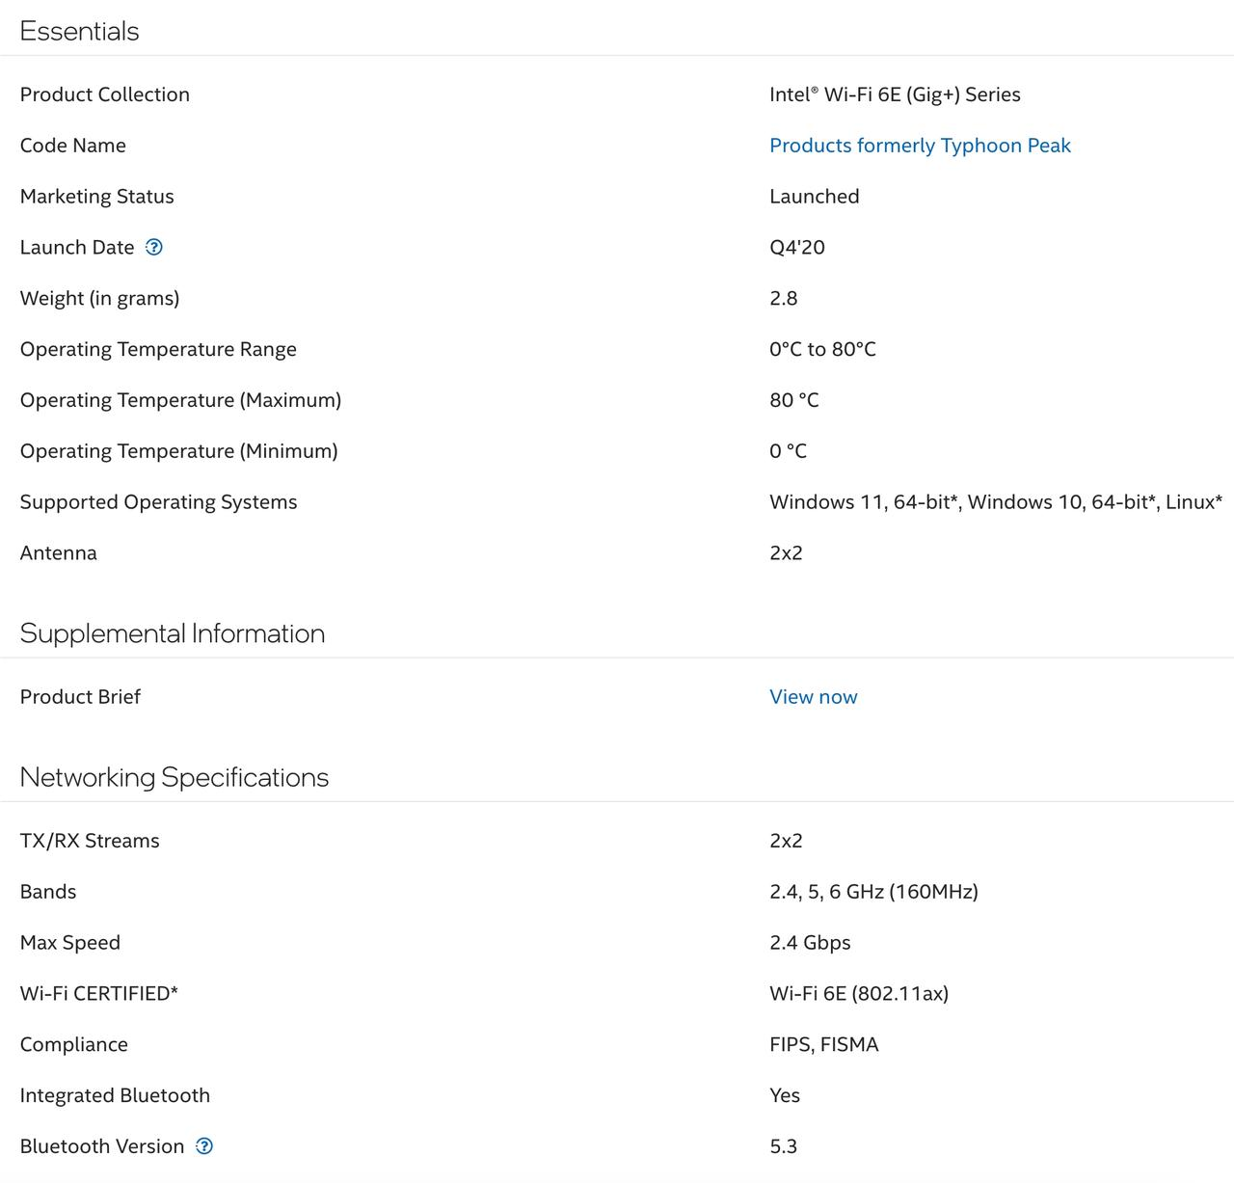
Task: Click the Intel Wi-Fi 6E (Gig+) Series value
Action: pyautogui.click(x=895, y=94)
